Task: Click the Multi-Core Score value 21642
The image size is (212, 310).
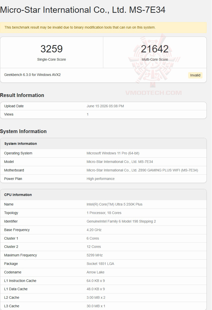Action: click(x=155, y=49)
